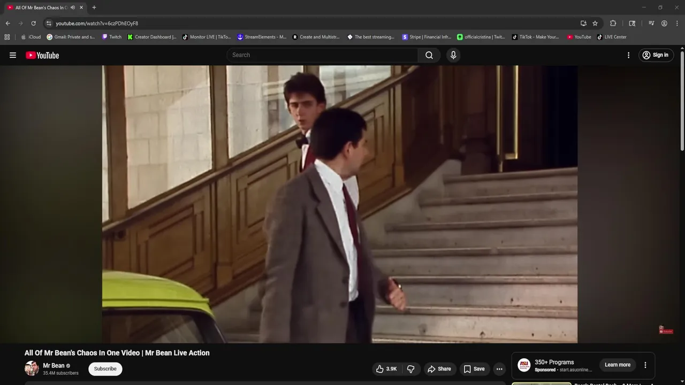This screenshot has width=685, height=385.
Task: Open the Chrome three-dot menu
Action: point(677,24)
